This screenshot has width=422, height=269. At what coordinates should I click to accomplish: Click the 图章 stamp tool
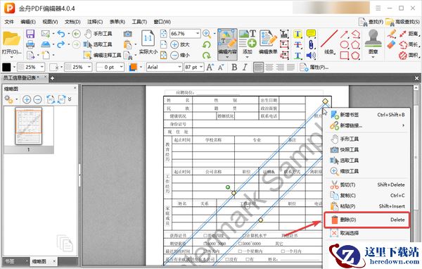(373, 43)
